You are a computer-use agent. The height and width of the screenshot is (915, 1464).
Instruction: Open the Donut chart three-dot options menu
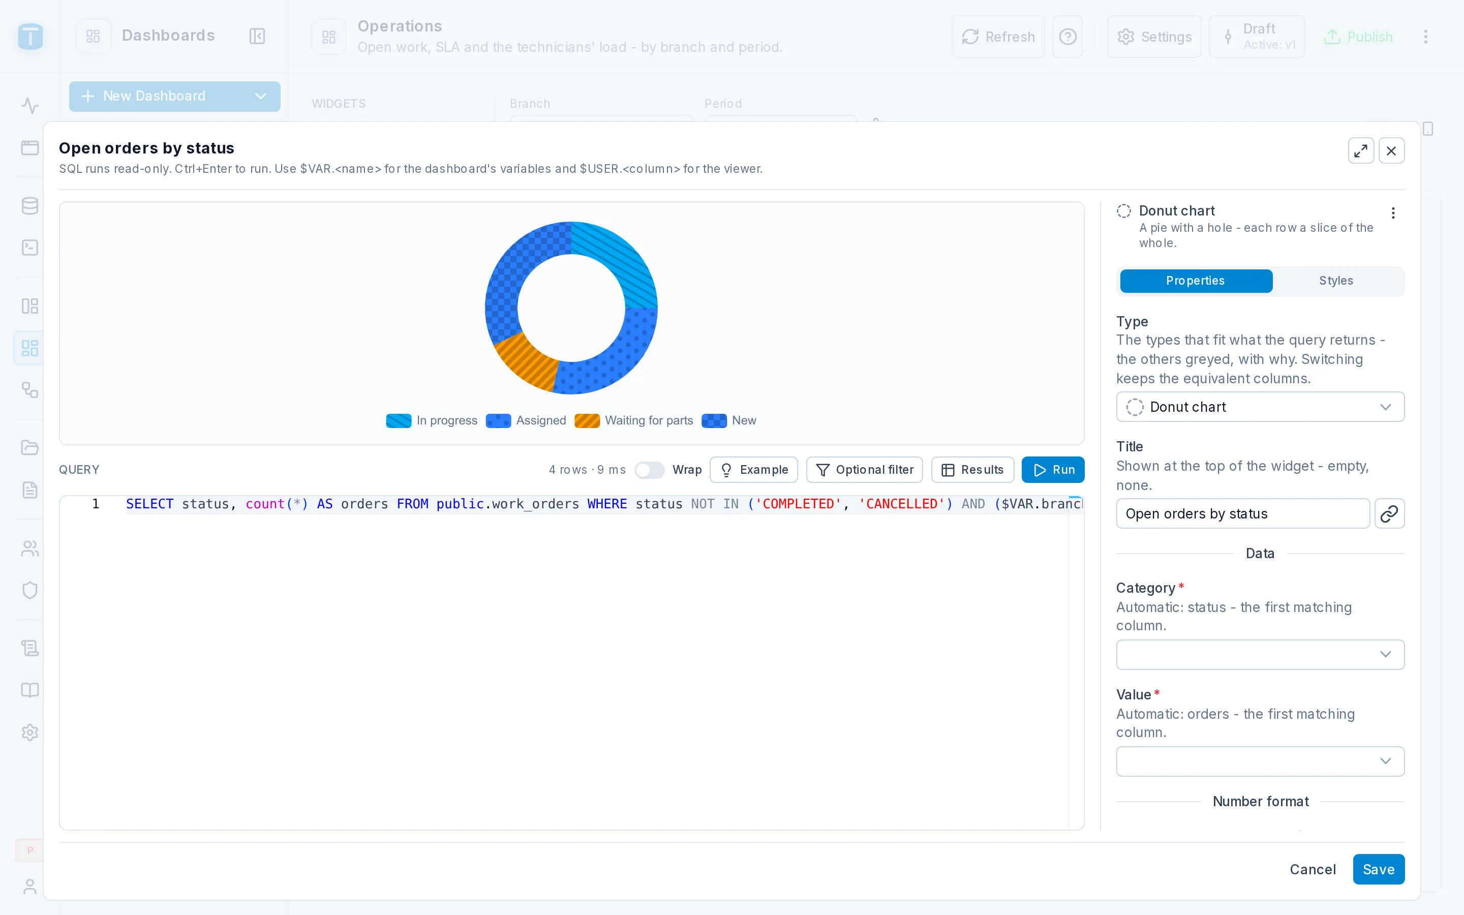tap(1393, 213)
